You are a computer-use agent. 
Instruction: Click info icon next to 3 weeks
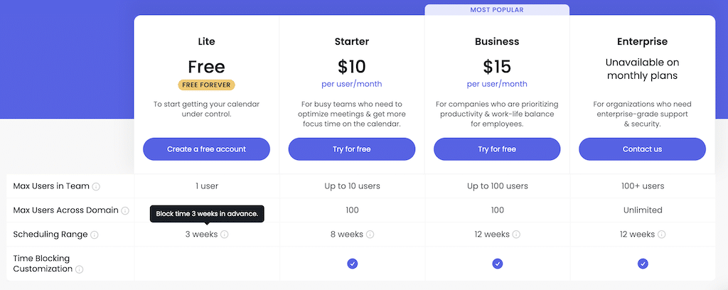tap(225, 235)
